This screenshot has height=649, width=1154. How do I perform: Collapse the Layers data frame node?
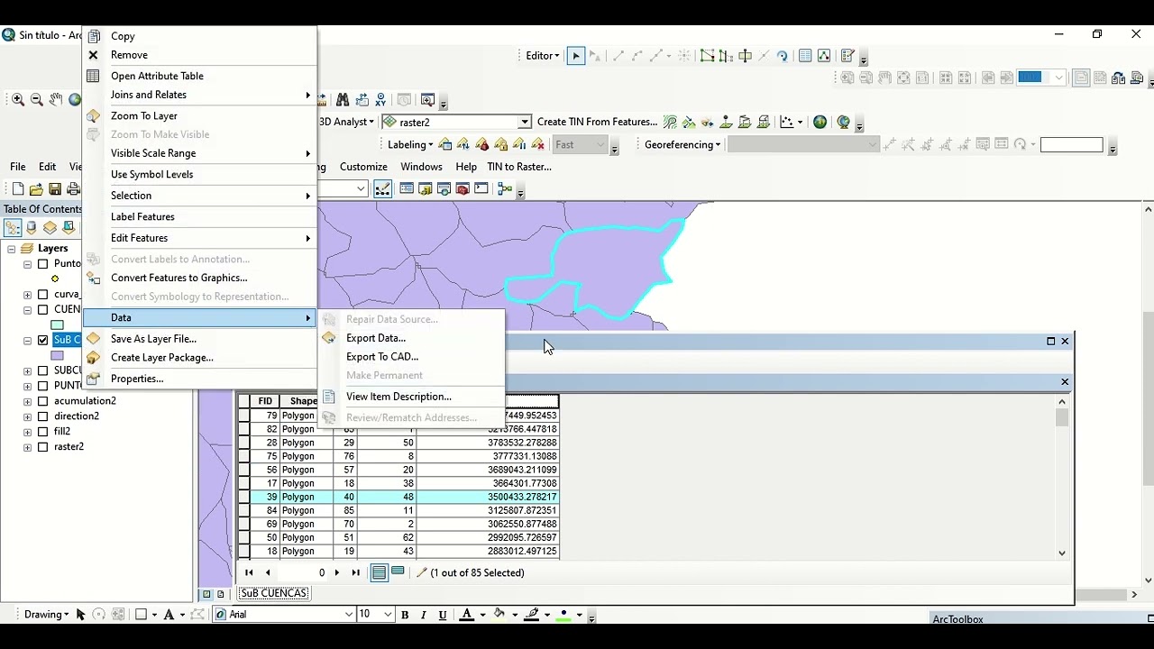click(11, 249)
